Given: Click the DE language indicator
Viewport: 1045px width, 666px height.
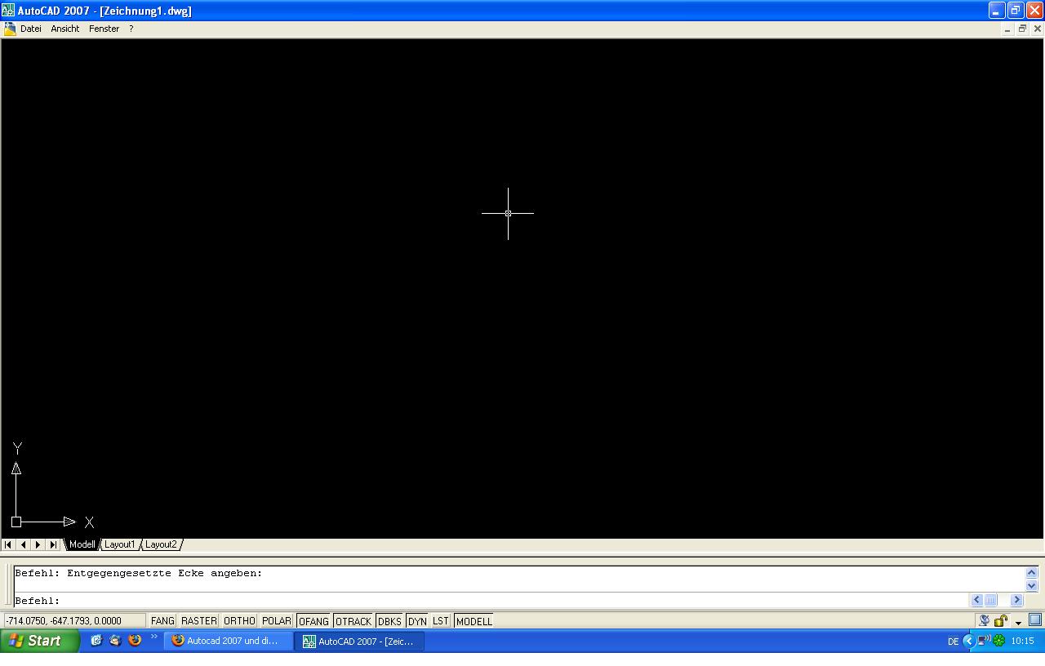Looking at the screenshot, I should tap(953, 642).
